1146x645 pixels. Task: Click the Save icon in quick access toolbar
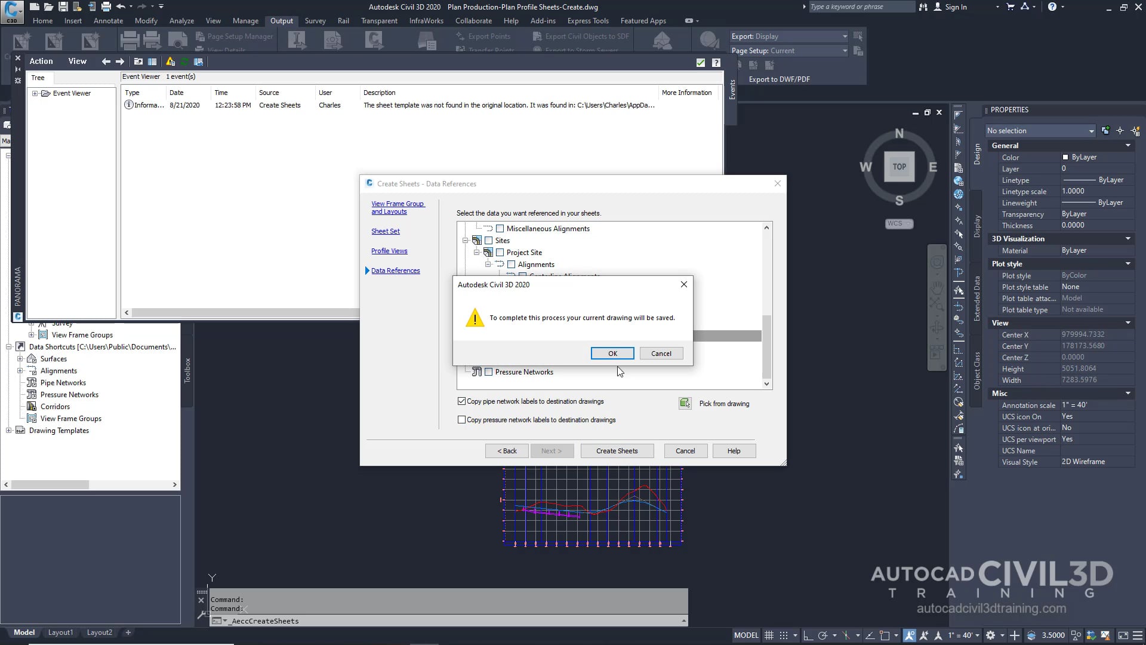[63, 7]
